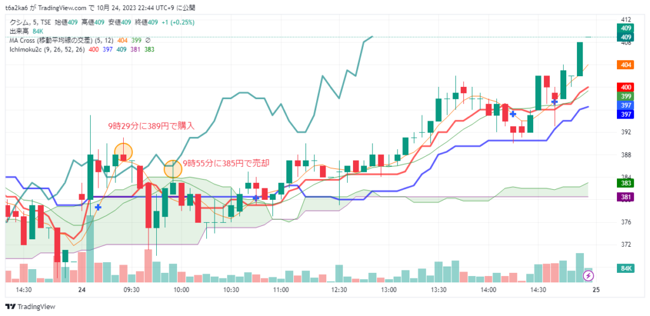Select the 9時29分に389円で購入 annotation text
This screenshot has width=650, height=316.
click(150, 126)
